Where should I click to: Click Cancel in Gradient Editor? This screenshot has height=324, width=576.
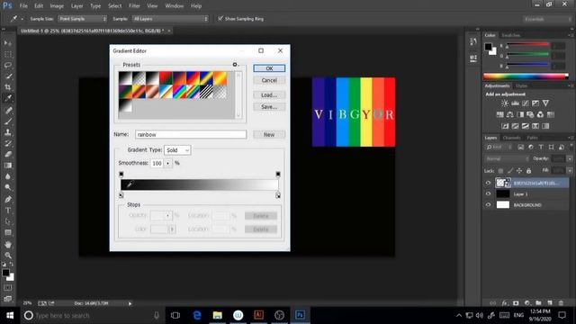[x=269, y=80]
